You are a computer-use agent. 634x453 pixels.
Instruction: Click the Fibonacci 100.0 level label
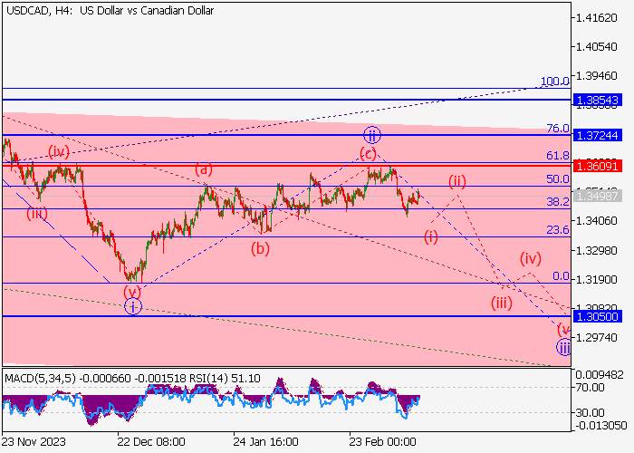point(554,82)
